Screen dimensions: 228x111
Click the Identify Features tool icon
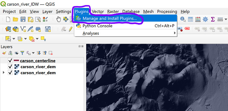[x=183, y=19]
